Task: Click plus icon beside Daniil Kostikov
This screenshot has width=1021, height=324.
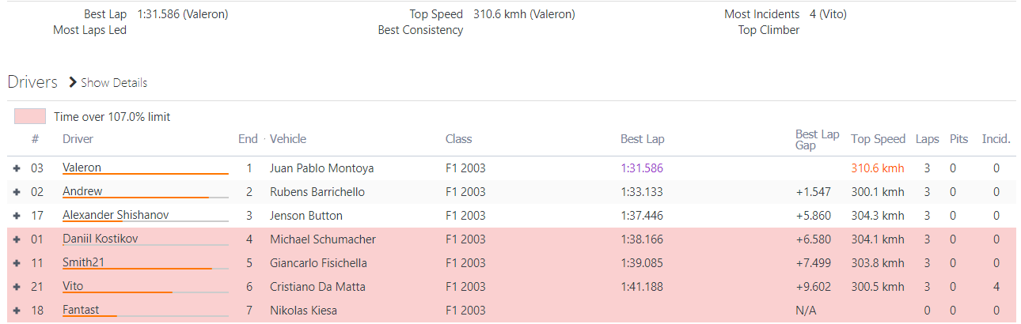Action: point(17,239)
